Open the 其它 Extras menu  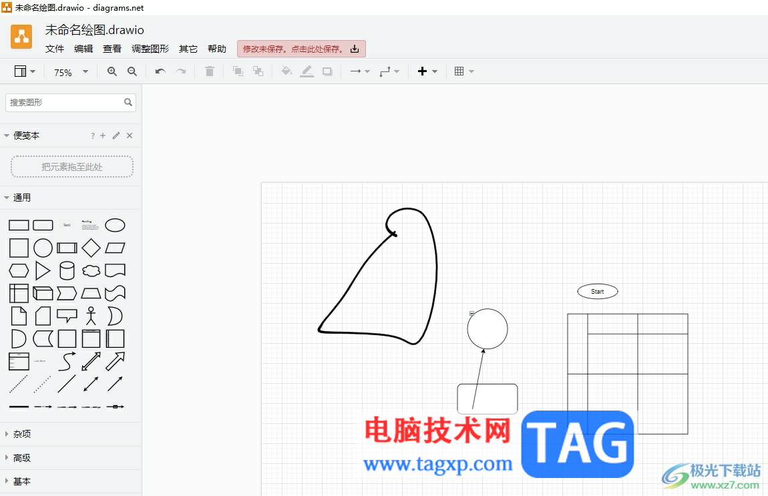click(x=188, y=49)
